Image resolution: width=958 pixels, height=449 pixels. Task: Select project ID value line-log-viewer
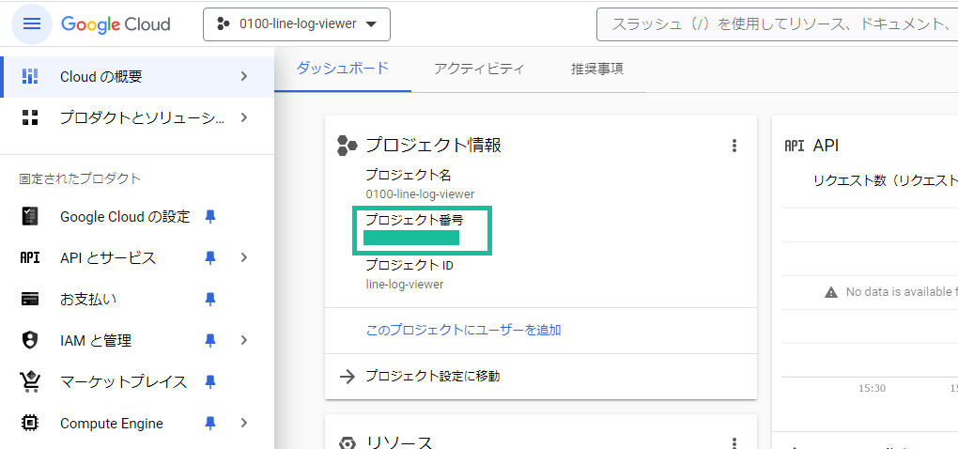[405, 284]
